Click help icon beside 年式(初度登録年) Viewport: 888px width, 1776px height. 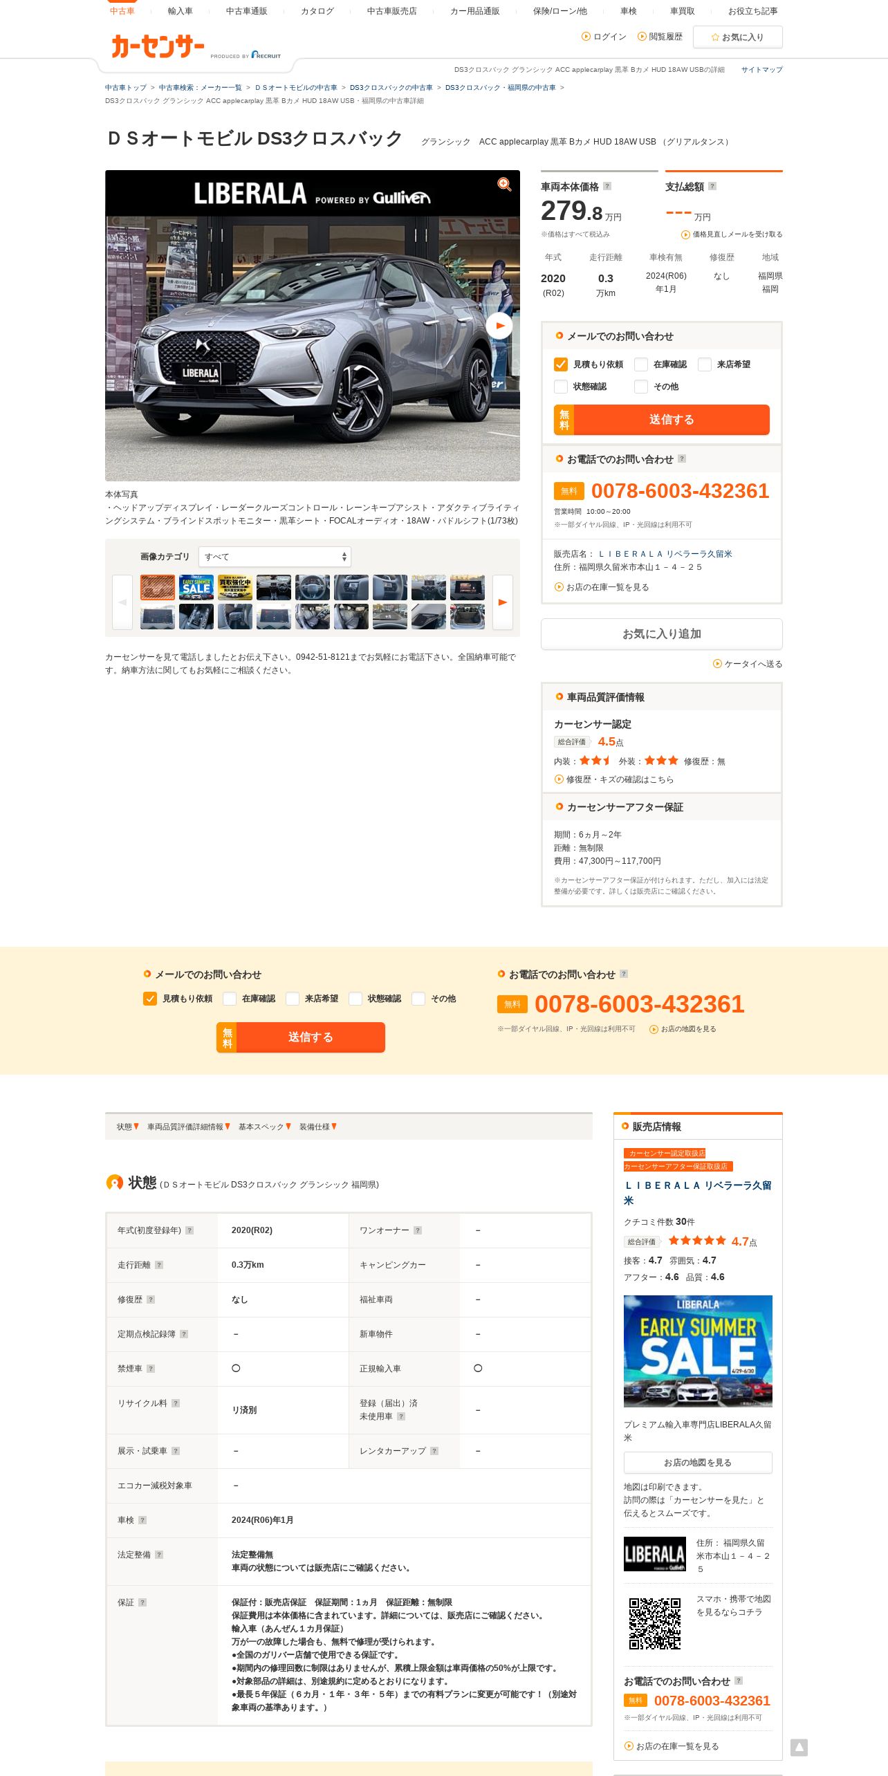(x=189, y=1230)
